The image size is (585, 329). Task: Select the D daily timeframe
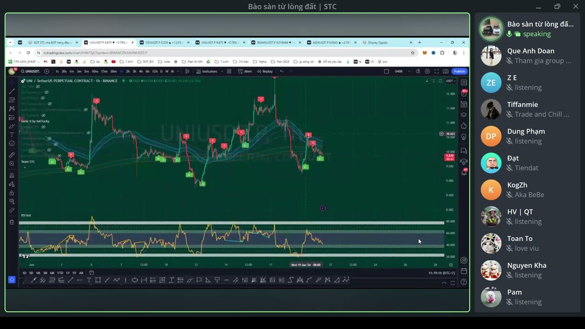161,71
